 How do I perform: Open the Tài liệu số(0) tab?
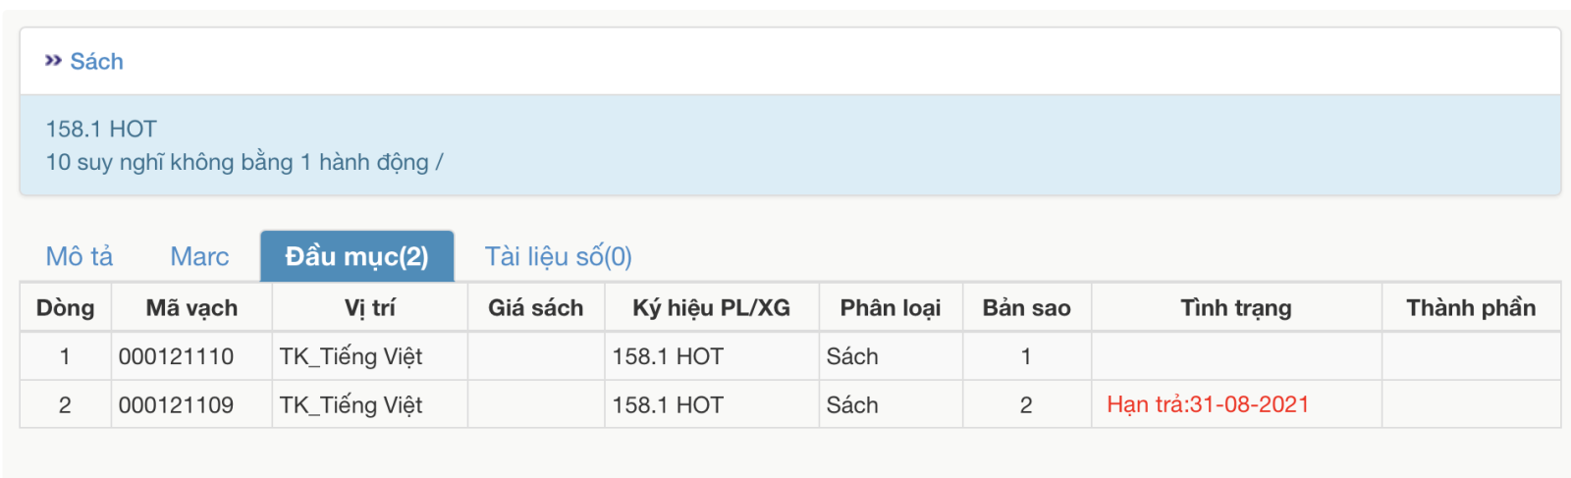(558, 256)
